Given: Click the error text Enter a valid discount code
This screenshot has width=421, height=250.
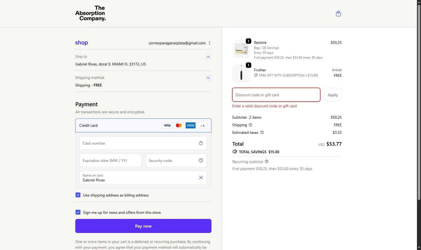Looking at the screenshot, I should [265, 106].
